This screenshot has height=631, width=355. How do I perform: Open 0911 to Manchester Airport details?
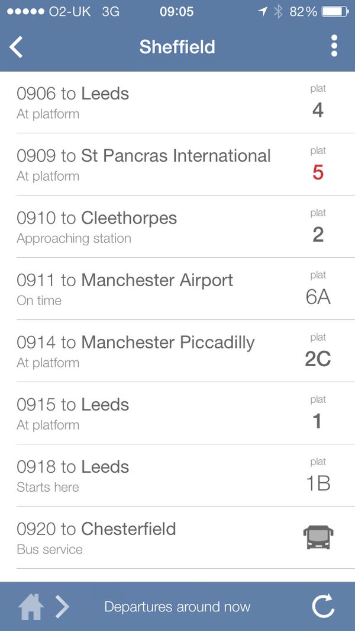coord(148,289)
